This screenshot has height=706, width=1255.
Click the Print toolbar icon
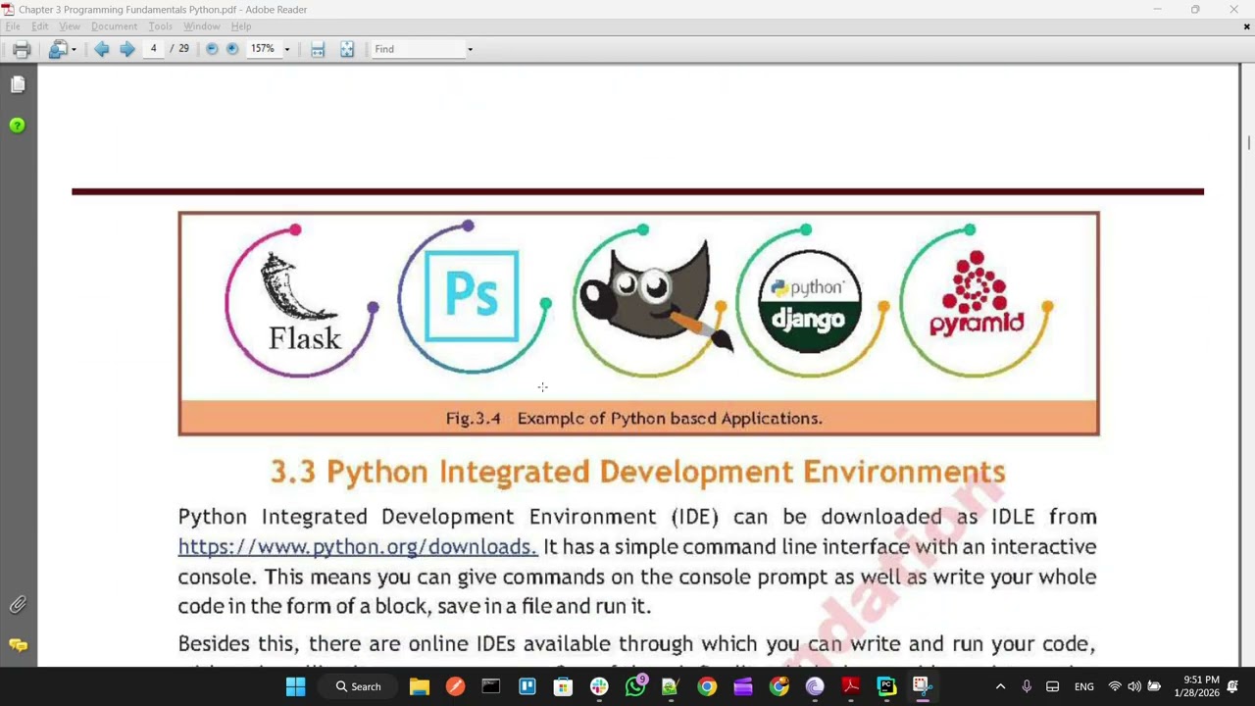tap(21, 49)
